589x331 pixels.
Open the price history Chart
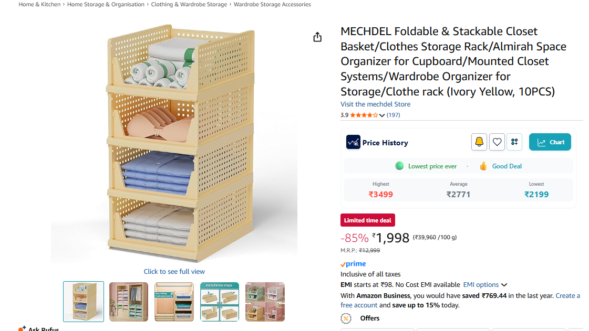point(550,142)
